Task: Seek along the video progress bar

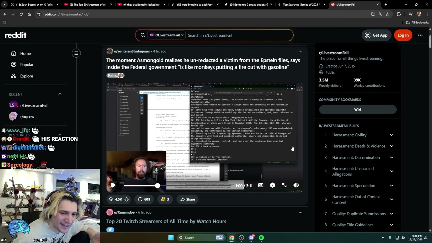Action: (178, 186)
